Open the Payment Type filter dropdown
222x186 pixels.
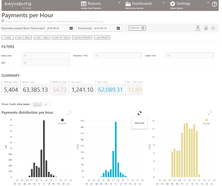tap(118, 56)
